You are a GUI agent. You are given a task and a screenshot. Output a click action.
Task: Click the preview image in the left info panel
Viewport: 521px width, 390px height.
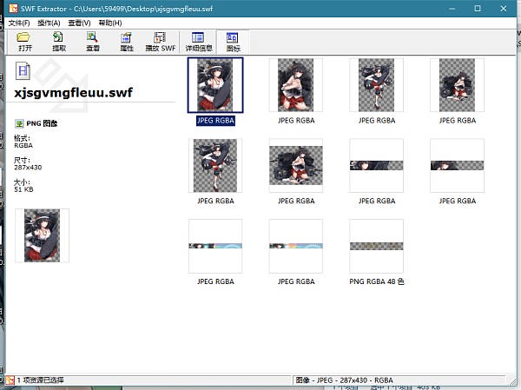(43, 235)
